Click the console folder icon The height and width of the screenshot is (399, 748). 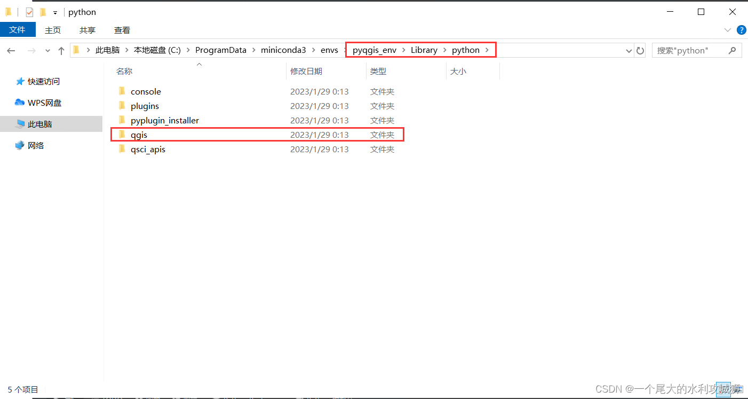point(122,91)
